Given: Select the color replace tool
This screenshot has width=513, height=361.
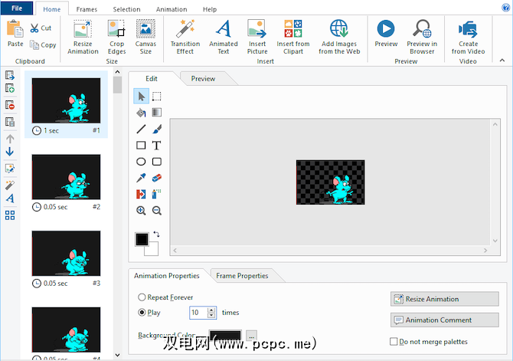Looking at the screenshot, I should 142,194.
